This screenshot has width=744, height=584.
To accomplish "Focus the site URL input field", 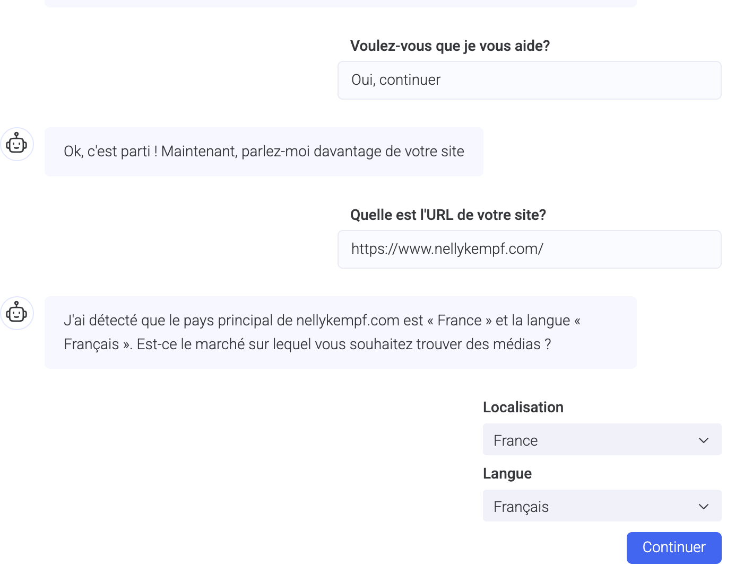I will pos(530,249).
